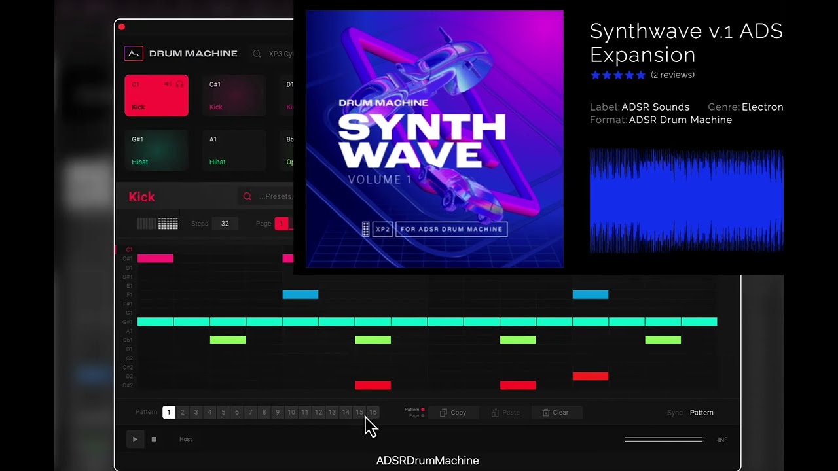
Task: Start playback with the play button
Action: 135,439
